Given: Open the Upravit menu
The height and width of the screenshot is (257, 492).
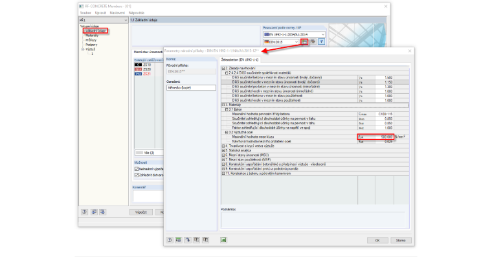Looking at the screenshot, I should point(100,13).
